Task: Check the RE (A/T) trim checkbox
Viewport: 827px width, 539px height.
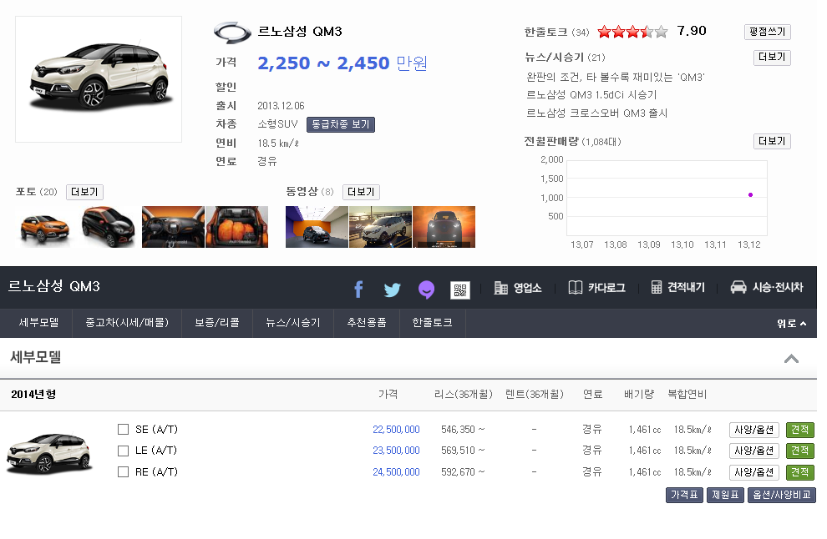Action: point(122,471)
